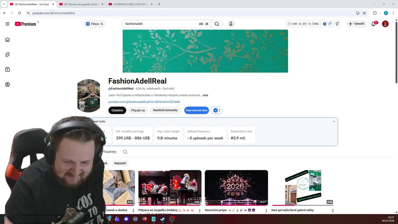Viewport: 398px width, 224px height.
Task: Click Subscribers rank #3,9 mil. card
Action: [241, 135]
